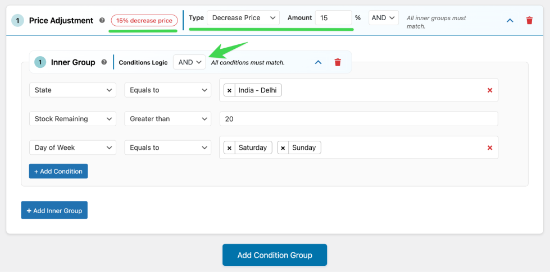The image size is (550, 272).
Task: Collapse the Price Adjustment group
Action: 510,20
